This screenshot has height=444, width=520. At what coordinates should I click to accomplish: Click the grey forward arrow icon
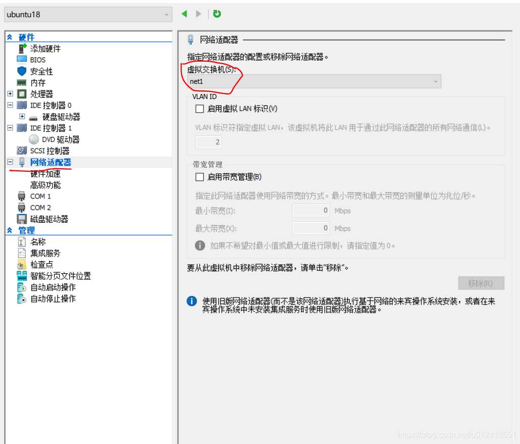pyautogui.click(x=198, y=14)
